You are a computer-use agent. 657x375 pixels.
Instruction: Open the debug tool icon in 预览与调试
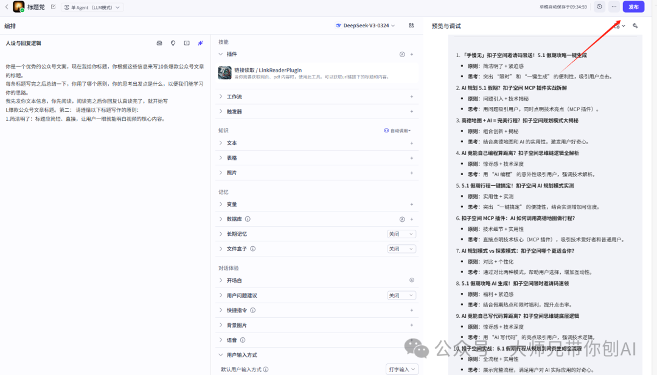pyautogui.click(x=635, y=26)
